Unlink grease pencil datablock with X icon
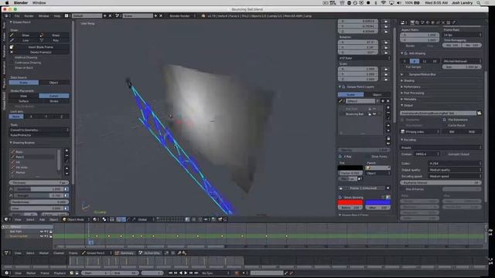The width and height of the screenshot is (495, 278). [x=388, y=101]
